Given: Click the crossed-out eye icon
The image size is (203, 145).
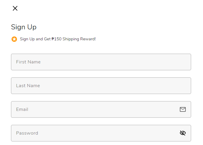Looking at the screenshot, I should click(183, 133).
